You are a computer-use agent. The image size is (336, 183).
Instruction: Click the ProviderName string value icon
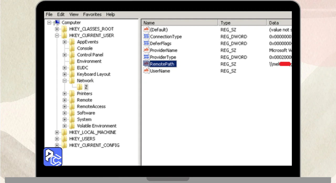pos(146,50)
